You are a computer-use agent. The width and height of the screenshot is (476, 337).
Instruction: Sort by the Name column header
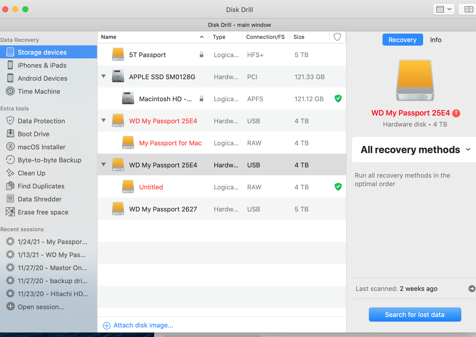[153, 37]
